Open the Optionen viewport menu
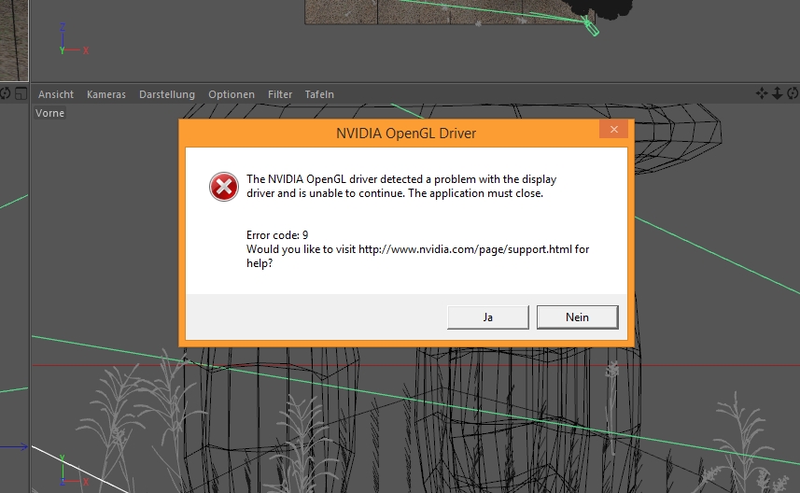 coord(232,94)
